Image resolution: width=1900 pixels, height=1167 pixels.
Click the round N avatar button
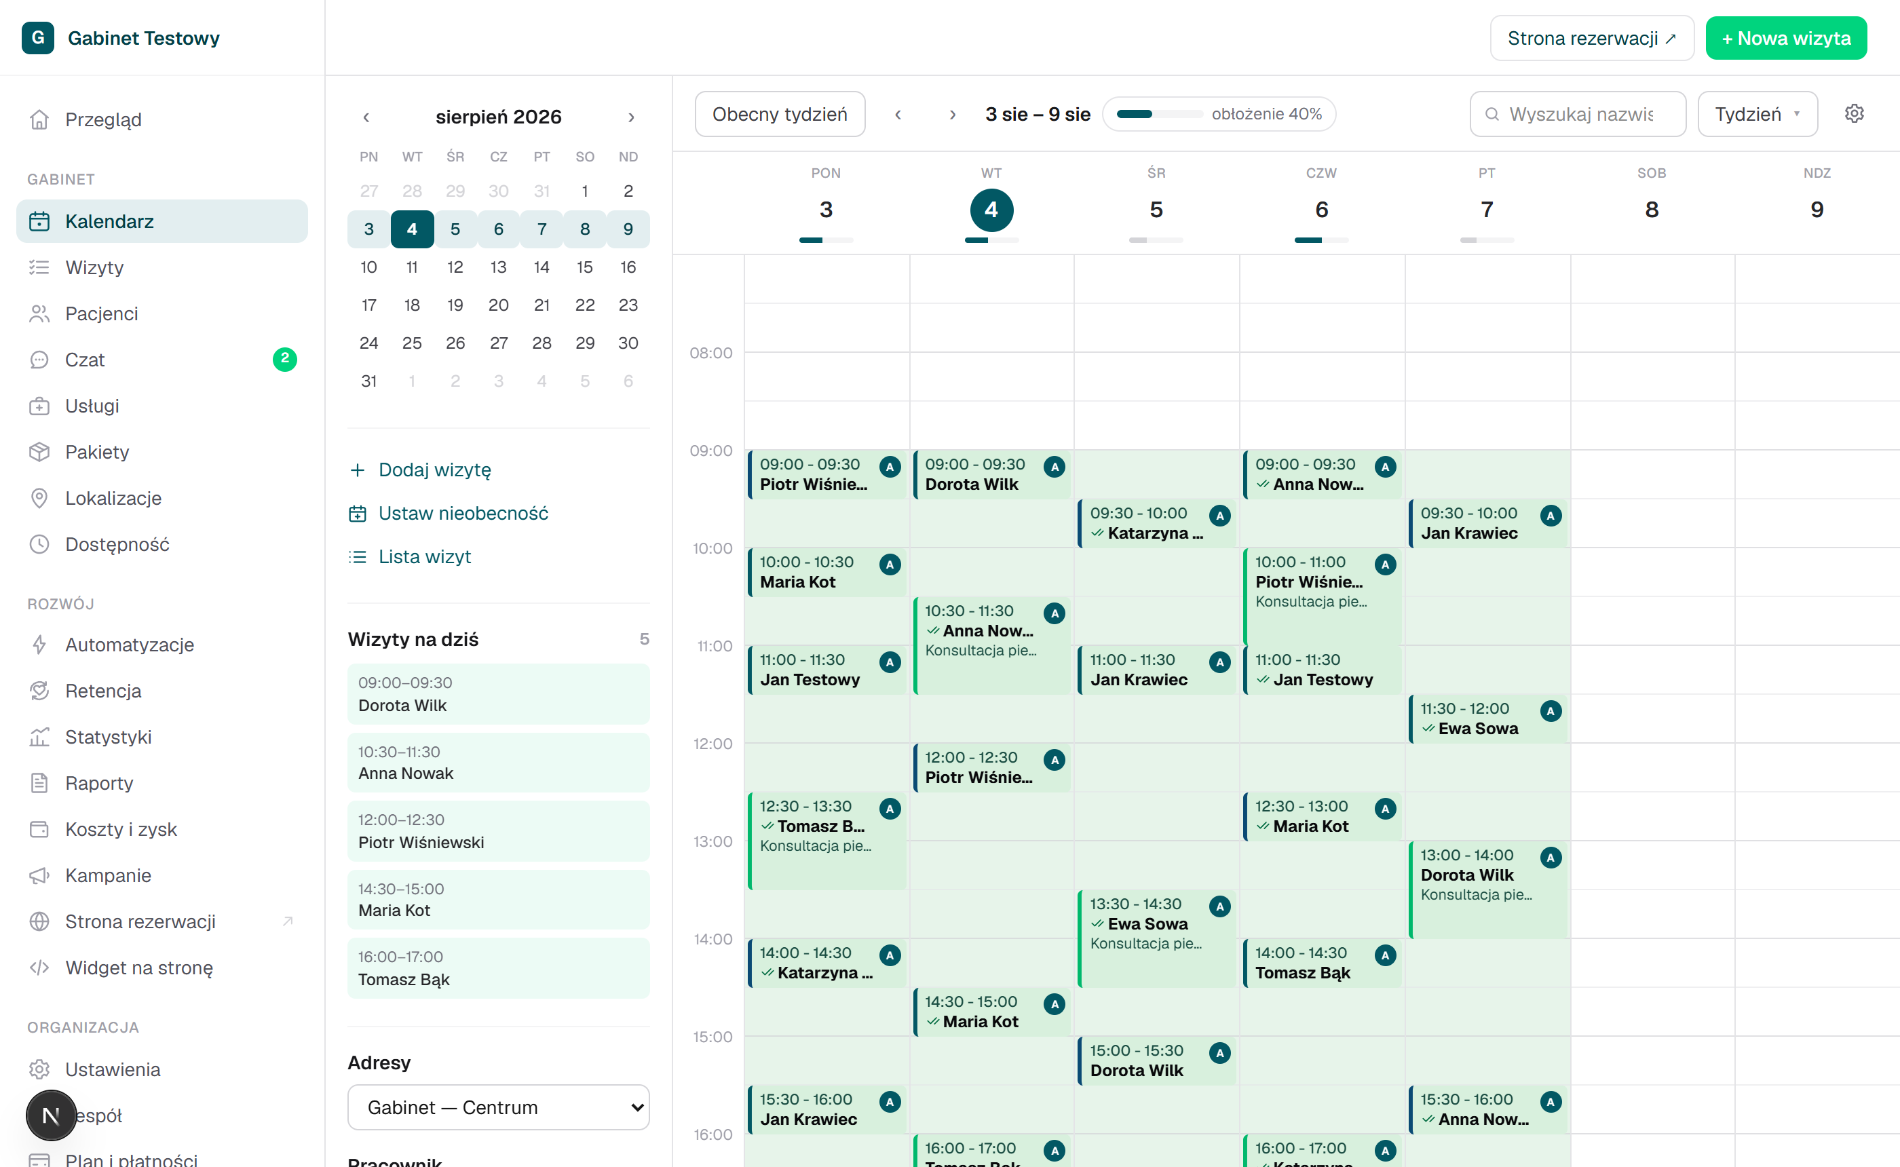coord(51,1115)
